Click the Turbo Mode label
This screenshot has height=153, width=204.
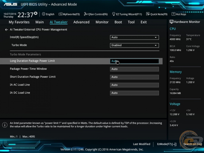pos(19,45)
